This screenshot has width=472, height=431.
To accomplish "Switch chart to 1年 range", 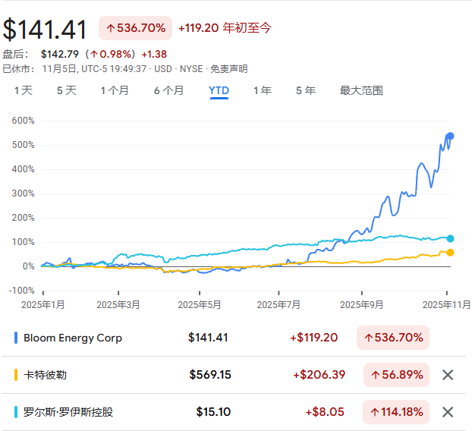I will [x=263, y=91].
